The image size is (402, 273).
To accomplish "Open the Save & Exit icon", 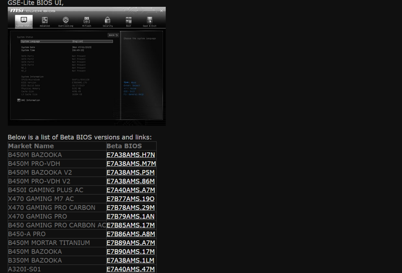I will tap(150, 22).
